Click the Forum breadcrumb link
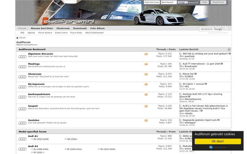 click(22, 38)
